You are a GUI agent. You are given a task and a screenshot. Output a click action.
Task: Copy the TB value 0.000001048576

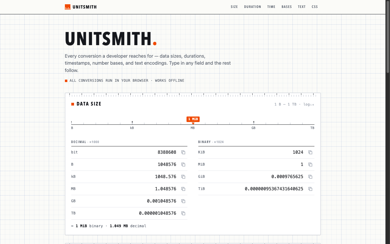(183, 213)
